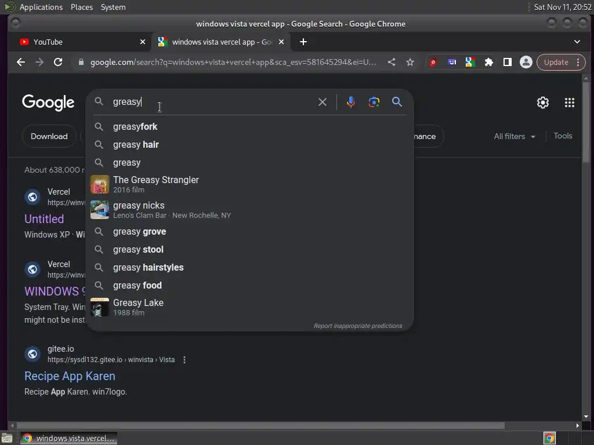Click the windows vista vercel taskbar button
Image resolution: width=594 pixels, height=445 pixels.
pos(69,438)
